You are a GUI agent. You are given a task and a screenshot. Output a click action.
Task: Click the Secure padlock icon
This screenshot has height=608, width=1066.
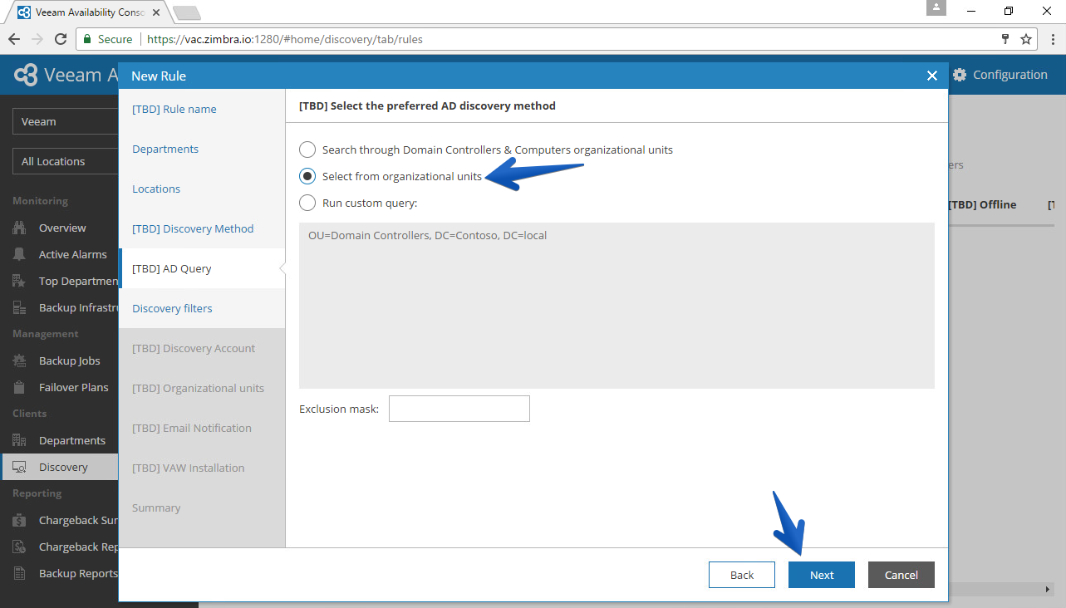coord(87,39)
